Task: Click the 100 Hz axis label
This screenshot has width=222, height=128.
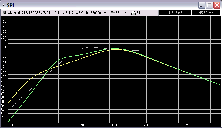Action: click(114, 125)
